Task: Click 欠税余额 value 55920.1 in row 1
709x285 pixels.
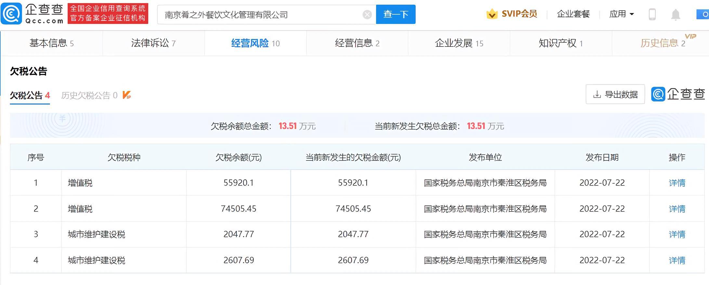Action: (x=239, y=183)
